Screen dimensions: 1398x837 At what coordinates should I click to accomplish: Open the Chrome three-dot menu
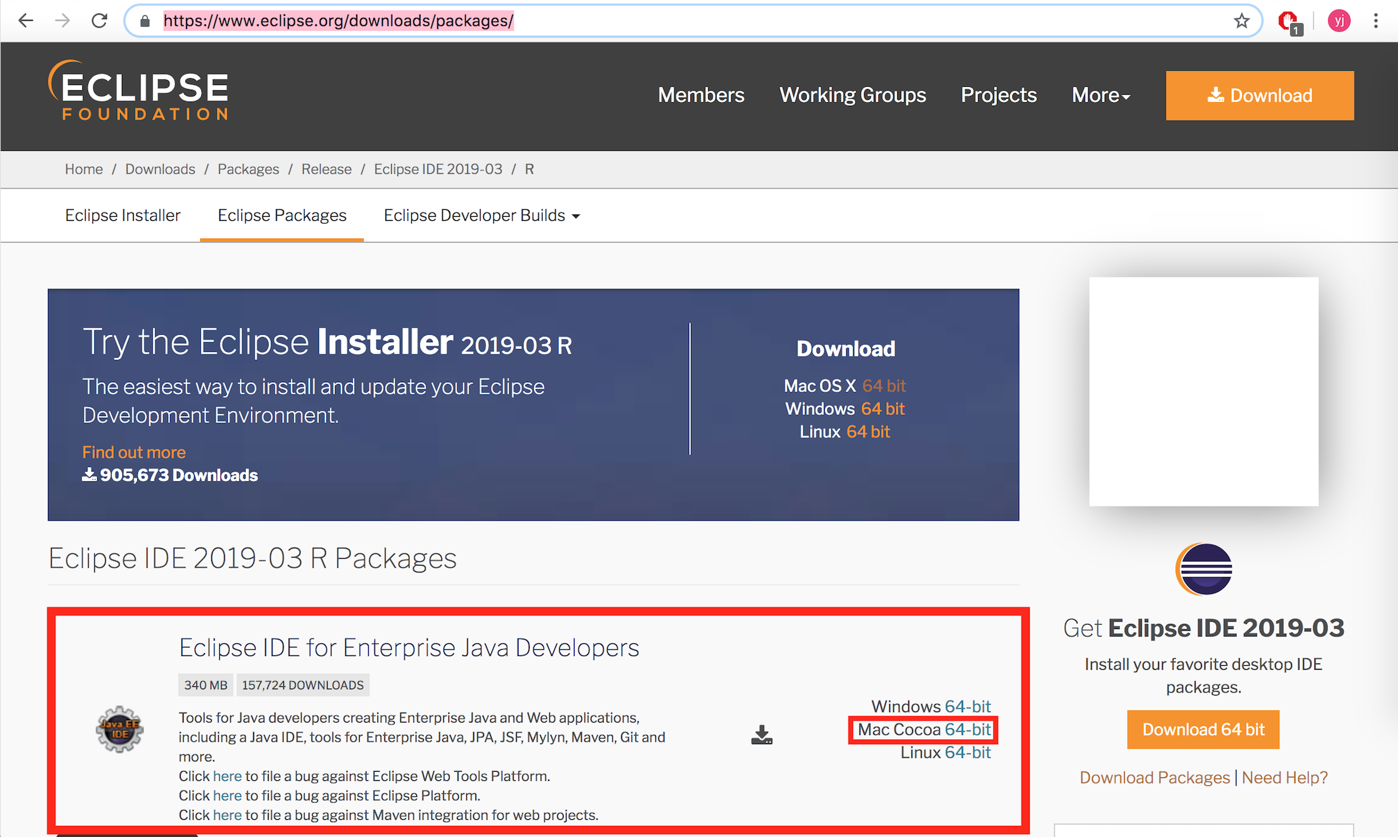coord(1375,21)
